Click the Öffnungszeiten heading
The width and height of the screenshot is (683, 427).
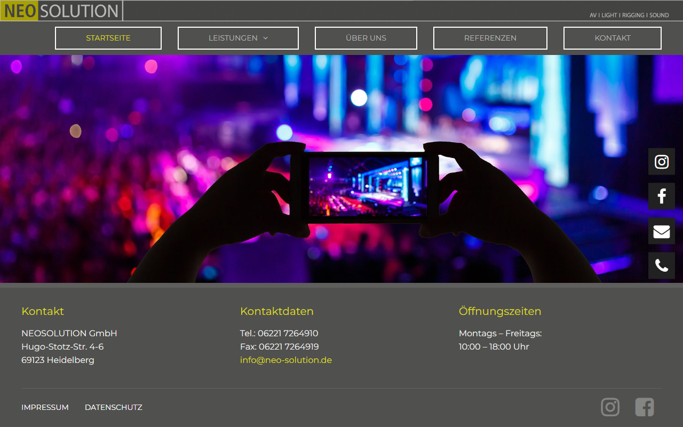500,311
